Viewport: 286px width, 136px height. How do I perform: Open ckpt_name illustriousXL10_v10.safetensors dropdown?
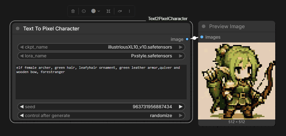tap(101, 47)
